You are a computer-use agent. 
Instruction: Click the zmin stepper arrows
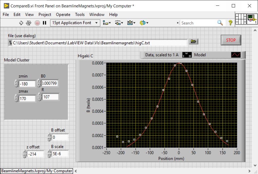click(x=16, y=84)
